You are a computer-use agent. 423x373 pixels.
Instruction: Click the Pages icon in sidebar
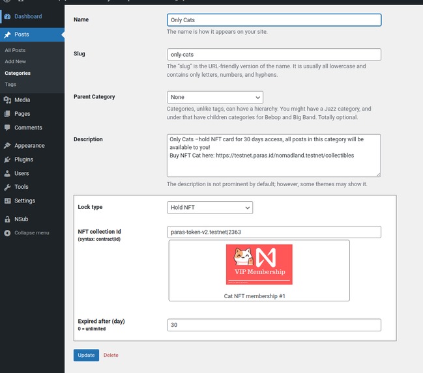point(7,114)
